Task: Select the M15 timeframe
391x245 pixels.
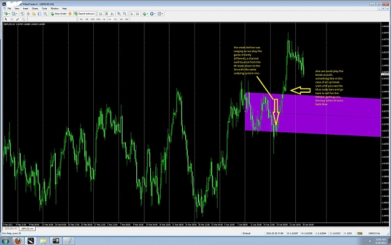Action: (93, 19)
